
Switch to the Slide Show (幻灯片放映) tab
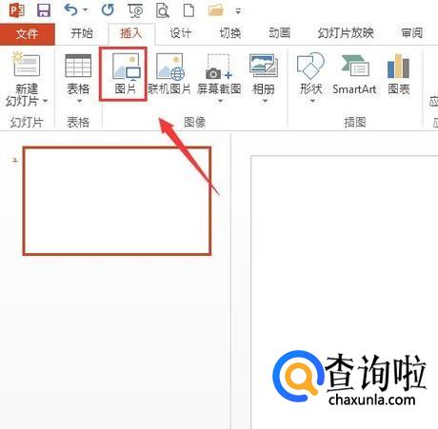[346, 33]
